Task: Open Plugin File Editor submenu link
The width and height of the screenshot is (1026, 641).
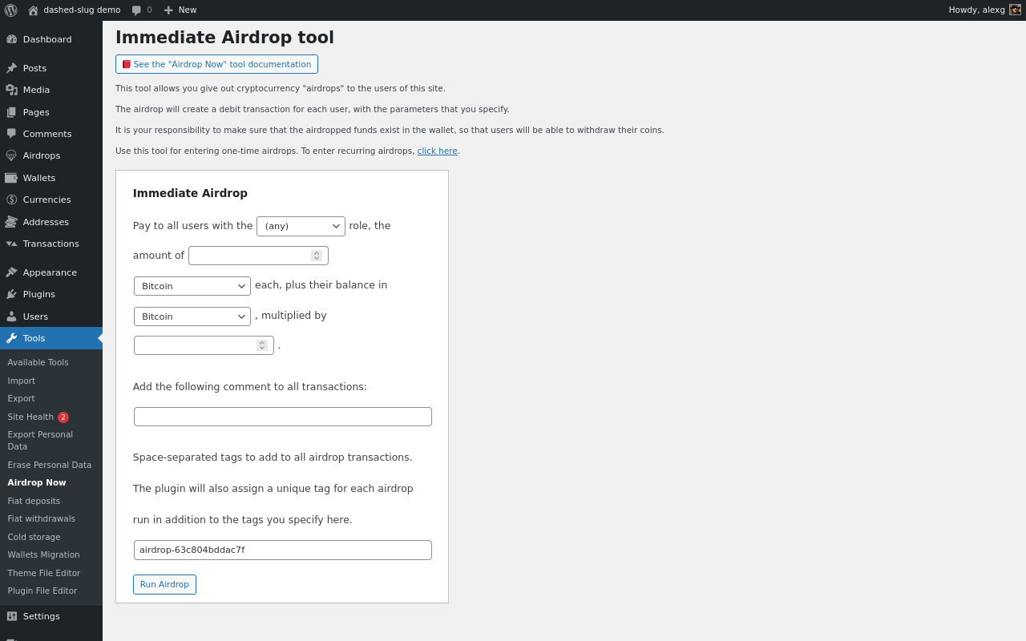Action: (x=42, y=591)
